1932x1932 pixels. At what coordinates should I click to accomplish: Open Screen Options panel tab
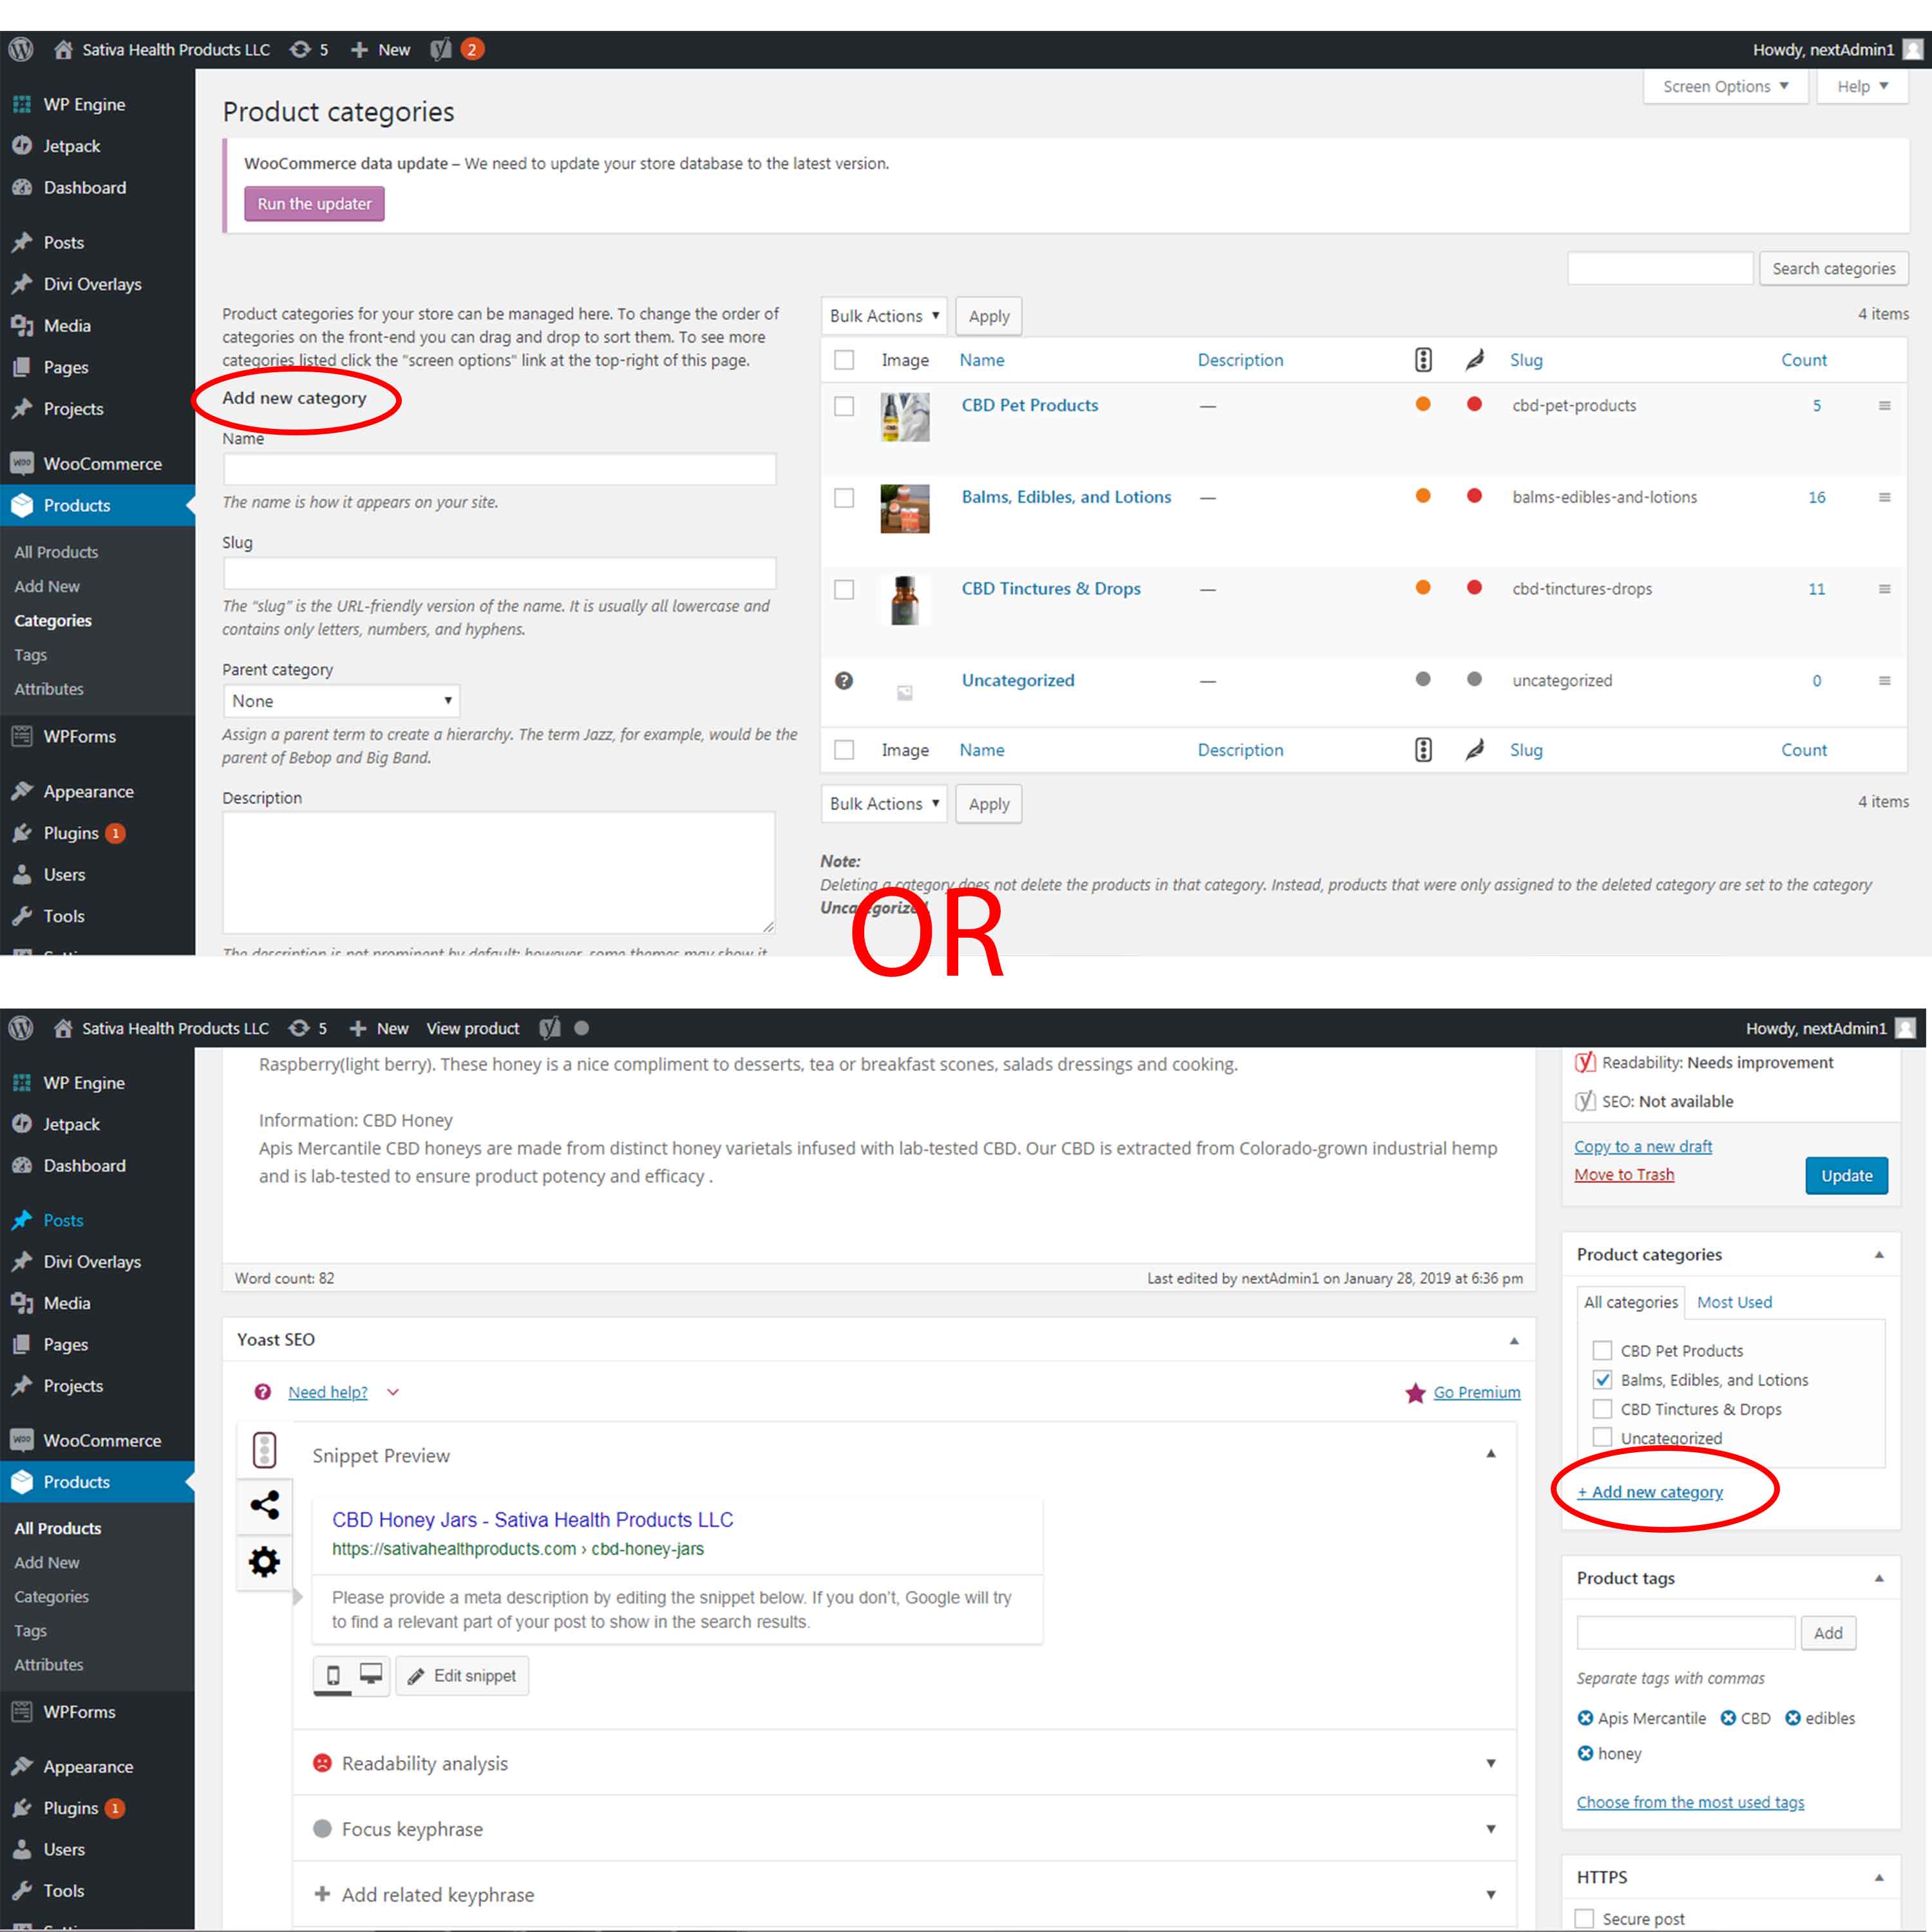point(1725,87)
